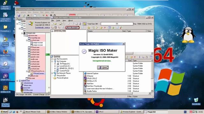Click the highlighted yellow icon left of Total Size
This screenshot has height=114, width=204.
[84, 24]
